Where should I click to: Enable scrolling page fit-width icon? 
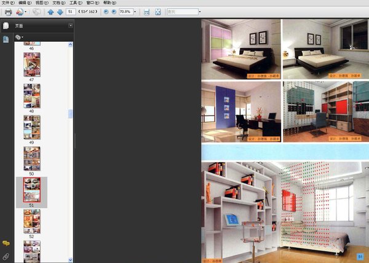pos(146,12)
